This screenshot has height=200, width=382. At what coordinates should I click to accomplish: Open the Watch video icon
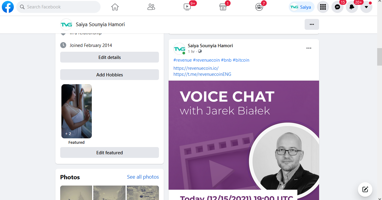[x=187, y=7]
